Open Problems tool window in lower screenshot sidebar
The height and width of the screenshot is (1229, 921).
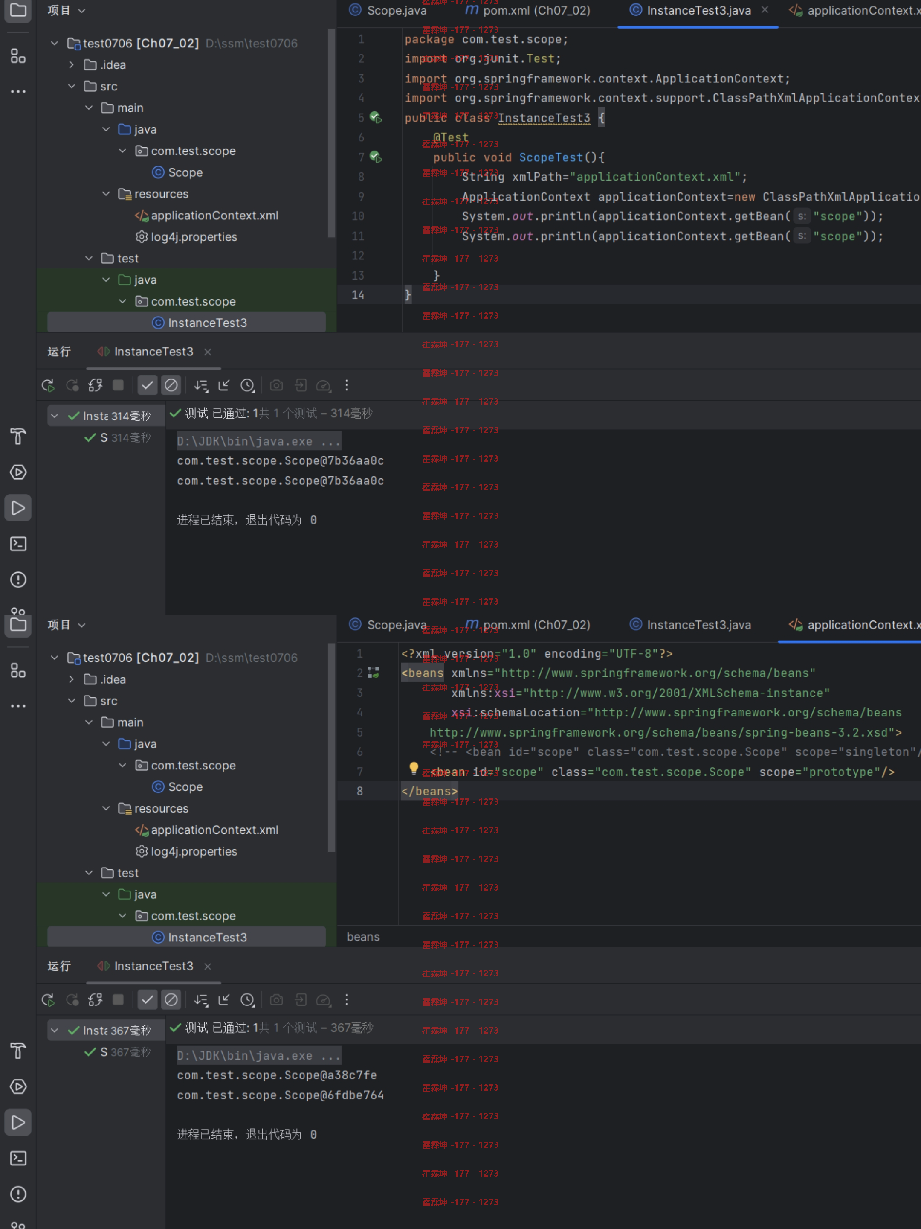pyautogui.click(x=18, y=1194)
